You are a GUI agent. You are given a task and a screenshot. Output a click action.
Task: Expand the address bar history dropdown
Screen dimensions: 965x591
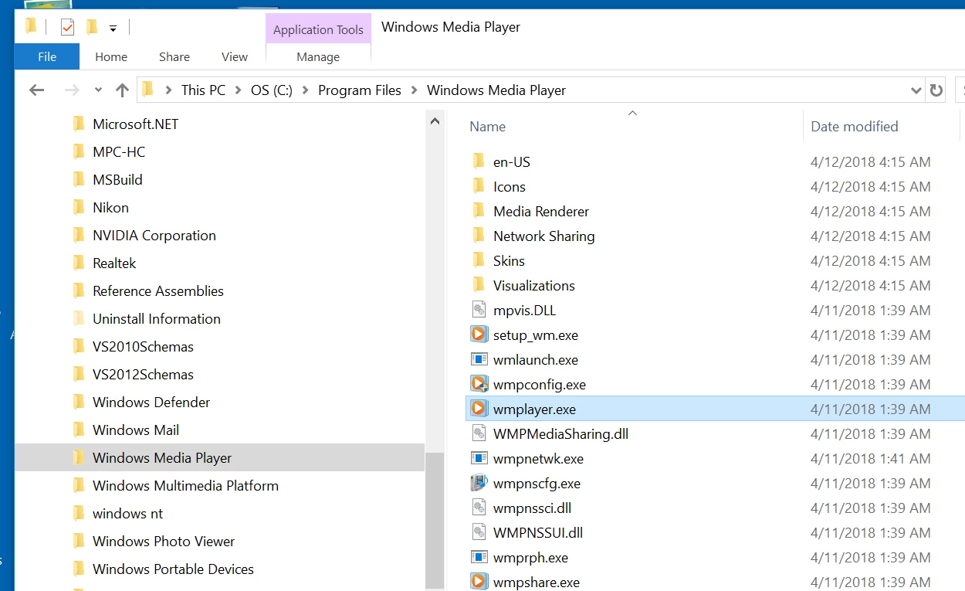point(916,90)
